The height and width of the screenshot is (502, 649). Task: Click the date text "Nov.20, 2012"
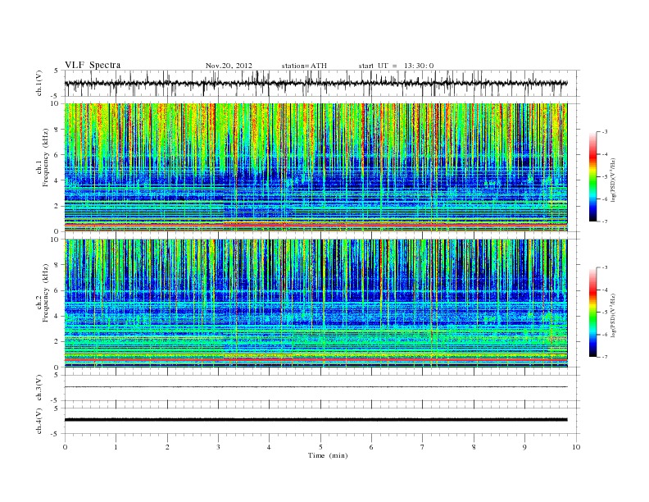coord(229,66)
